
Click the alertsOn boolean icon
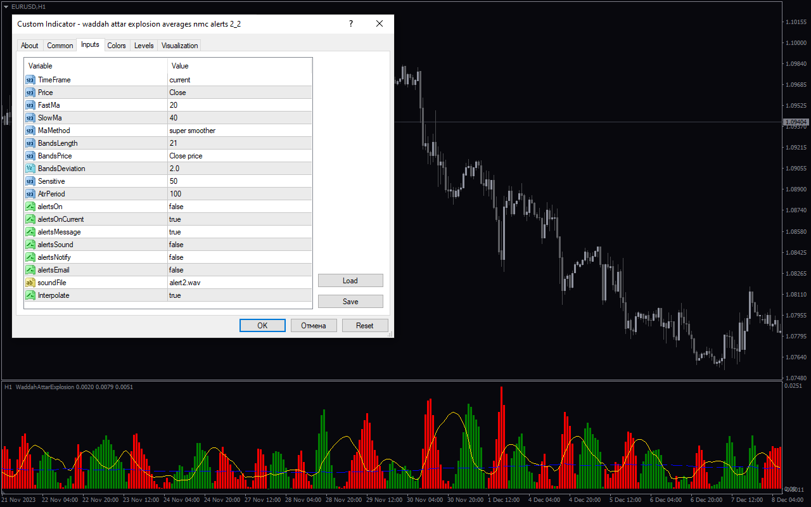point(30,207)
